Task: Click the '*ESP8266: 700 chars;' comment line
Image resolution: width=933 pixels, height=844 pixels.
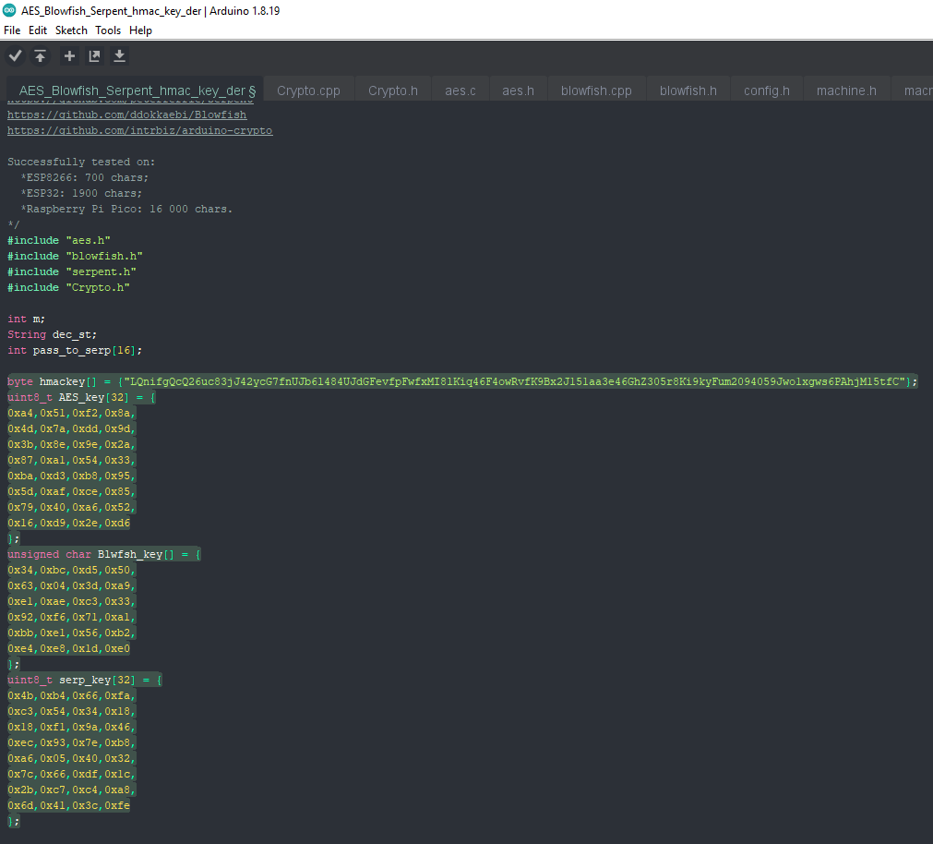Action: pos(85,177)
